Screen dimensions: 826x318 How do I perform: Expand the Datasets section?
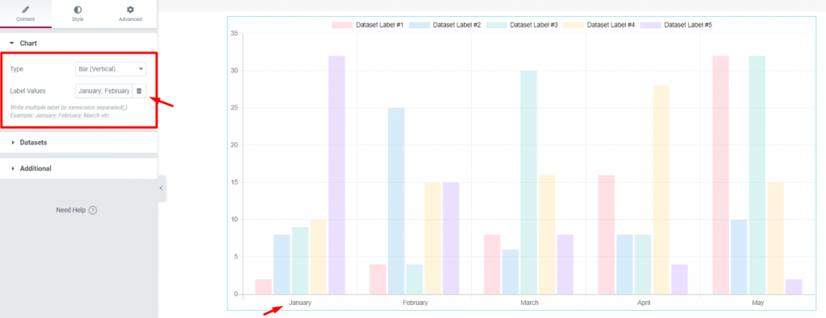coord(78,142)
